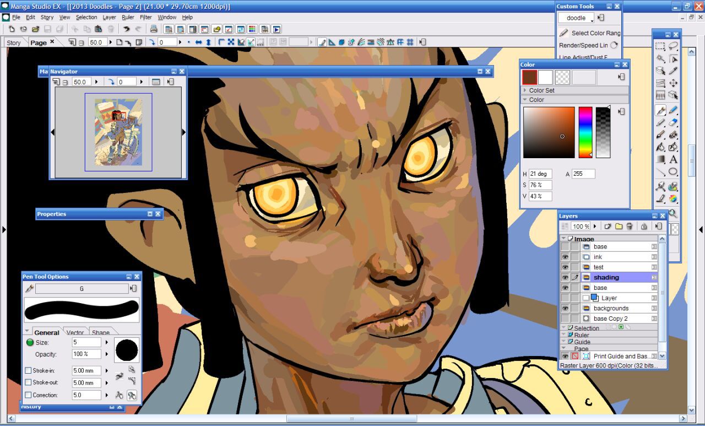Open a file with folder icon
Image resolution: width=705 pixels, height=426 pixels.
[x=35, y=29]
